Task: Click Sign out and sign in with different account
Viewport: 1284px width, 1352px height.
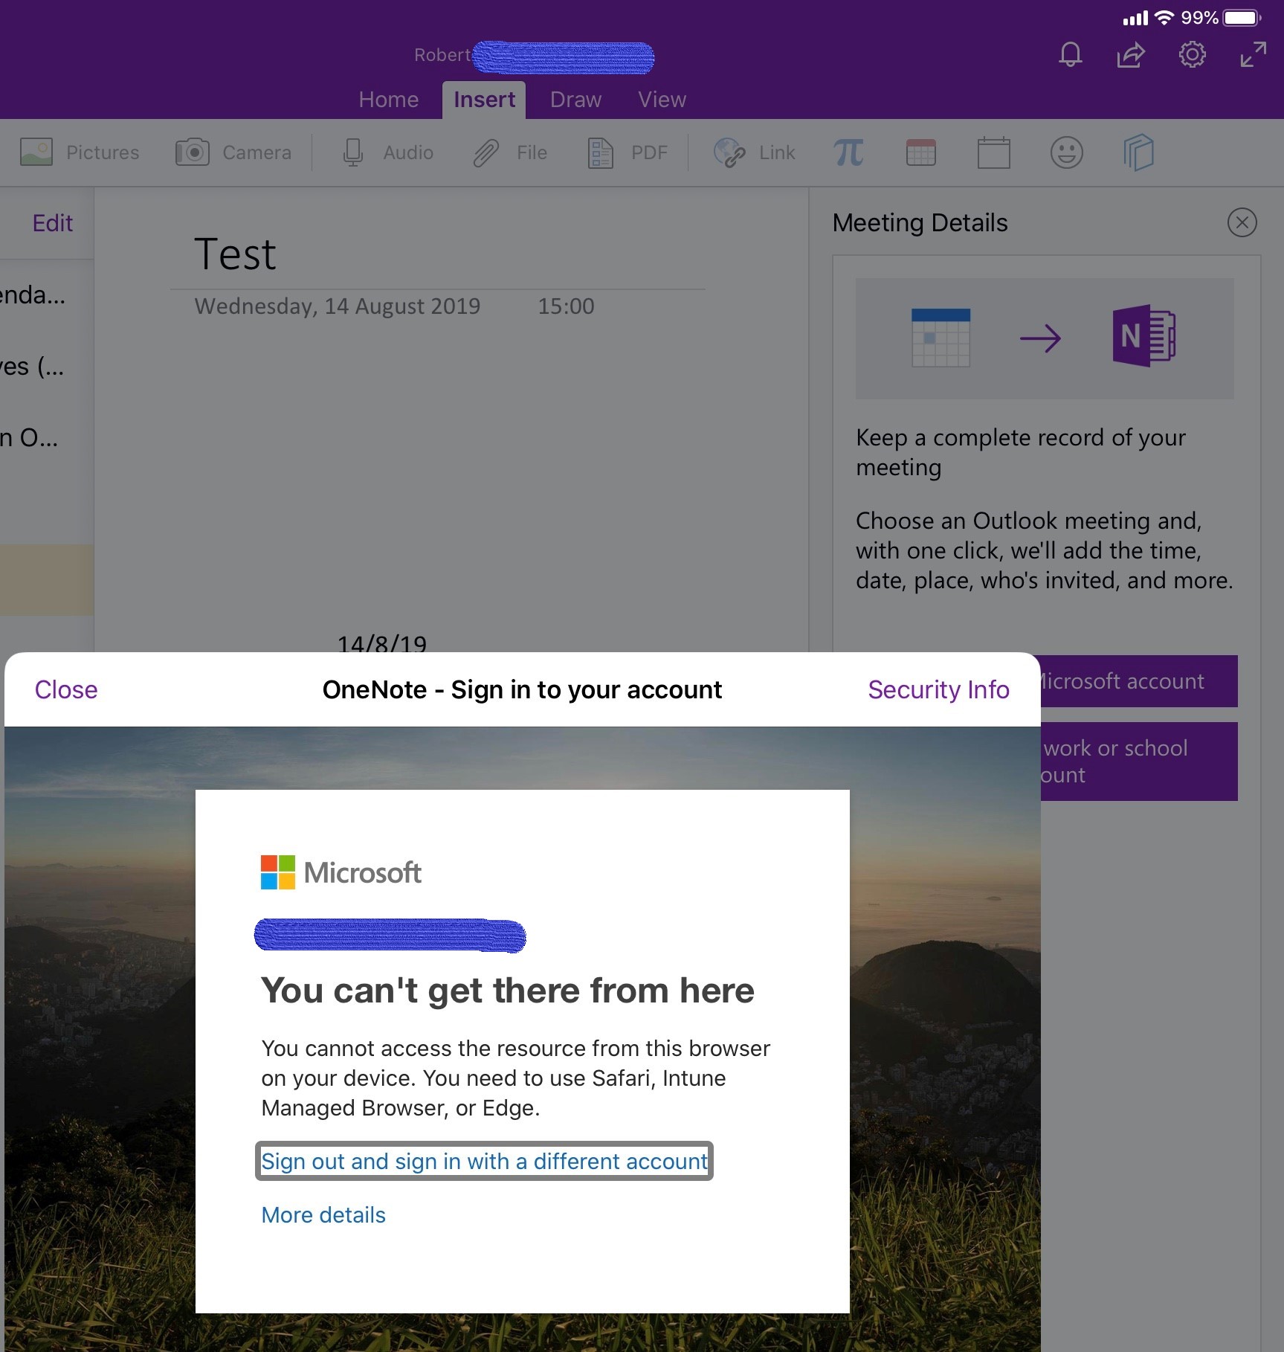Action: (484, 1161)
